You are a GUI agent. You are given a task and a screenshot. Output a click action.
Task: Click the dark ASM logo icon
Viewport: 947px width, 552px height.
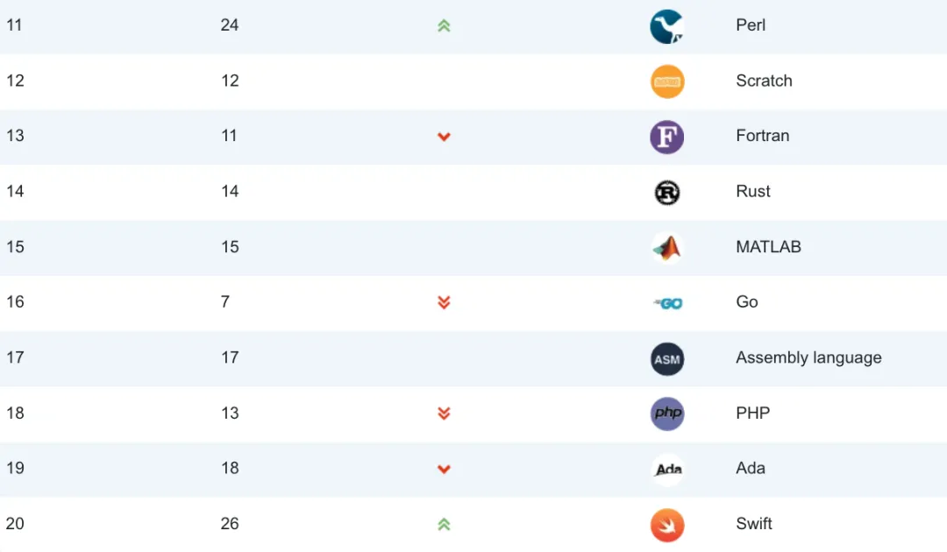[x=667, y=358]
